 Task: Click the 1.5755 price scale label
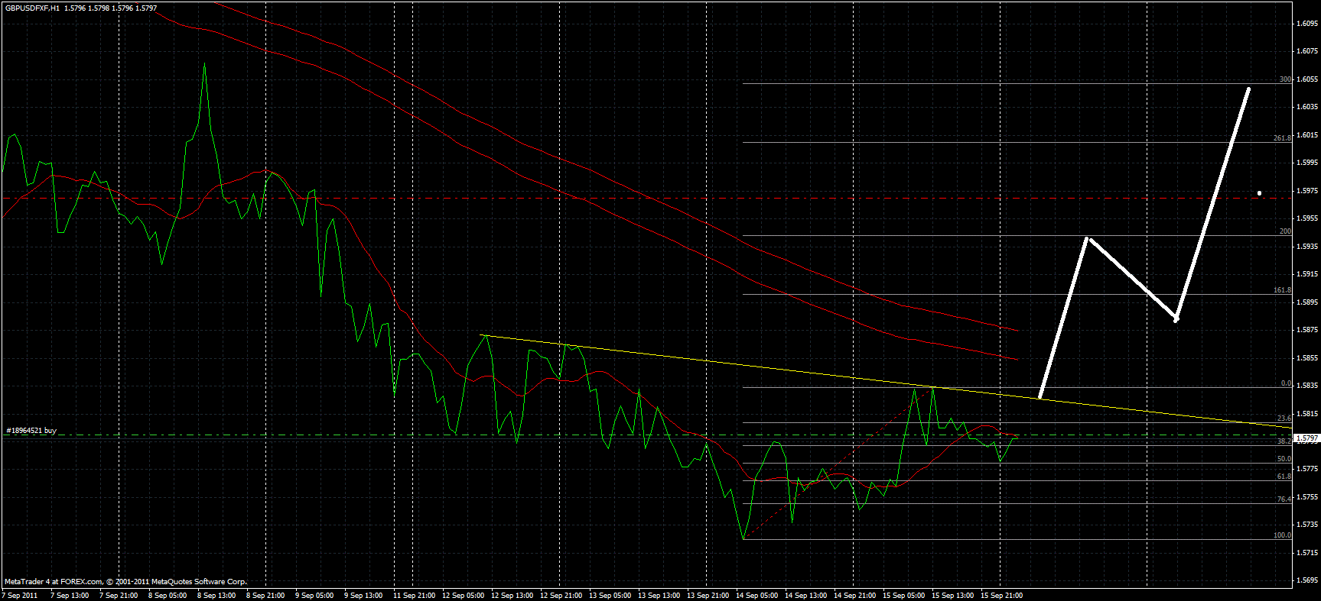tap(1307, 497)
